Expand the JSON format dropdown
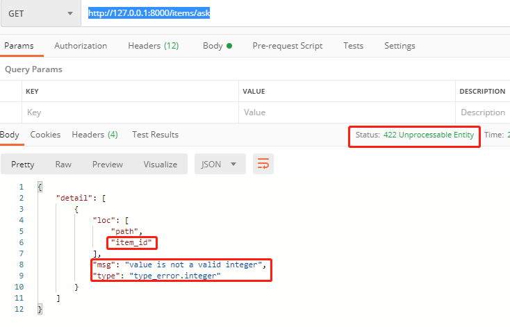510x327 pixels. point(220,165)
